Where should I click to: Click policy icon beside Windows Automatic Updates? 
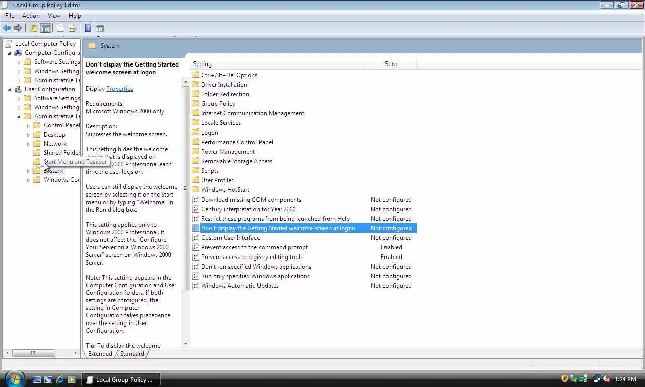click(196, 286)
